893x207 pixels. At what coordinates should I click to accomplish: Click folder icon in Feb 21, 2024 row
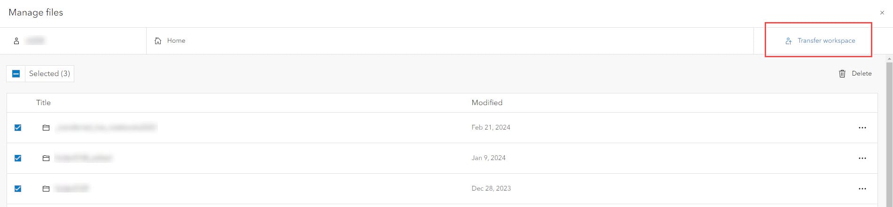click(46, 128)
